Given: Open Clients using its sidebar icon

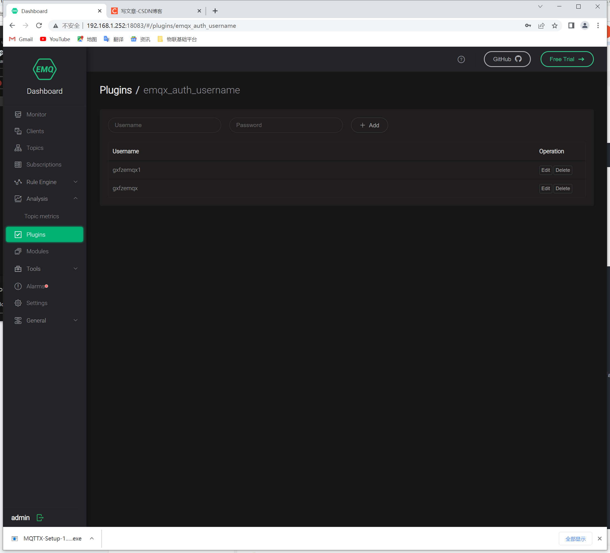Looking at the screenshot, I should coord(18,131).
